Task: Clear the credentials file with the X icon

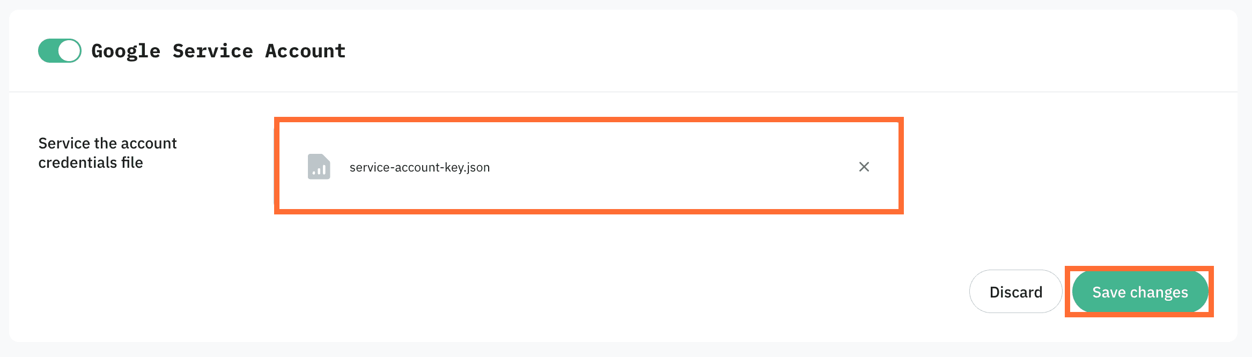Action: [x=864, y=167]
